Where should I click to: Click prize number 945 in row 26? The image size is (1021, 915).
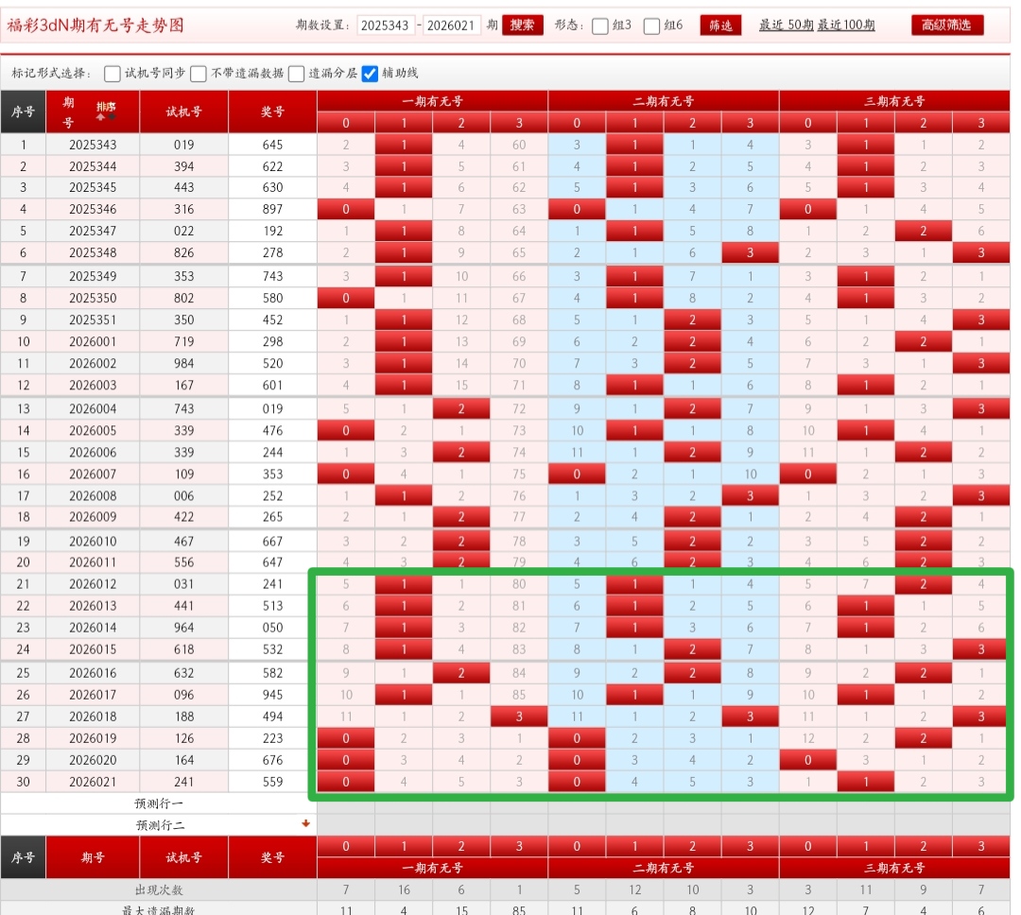[273, 695]
